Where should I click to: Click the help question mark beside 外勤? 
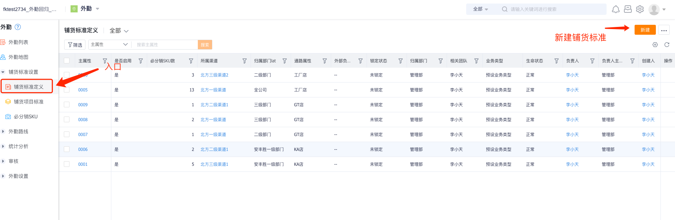click(18, 27)
